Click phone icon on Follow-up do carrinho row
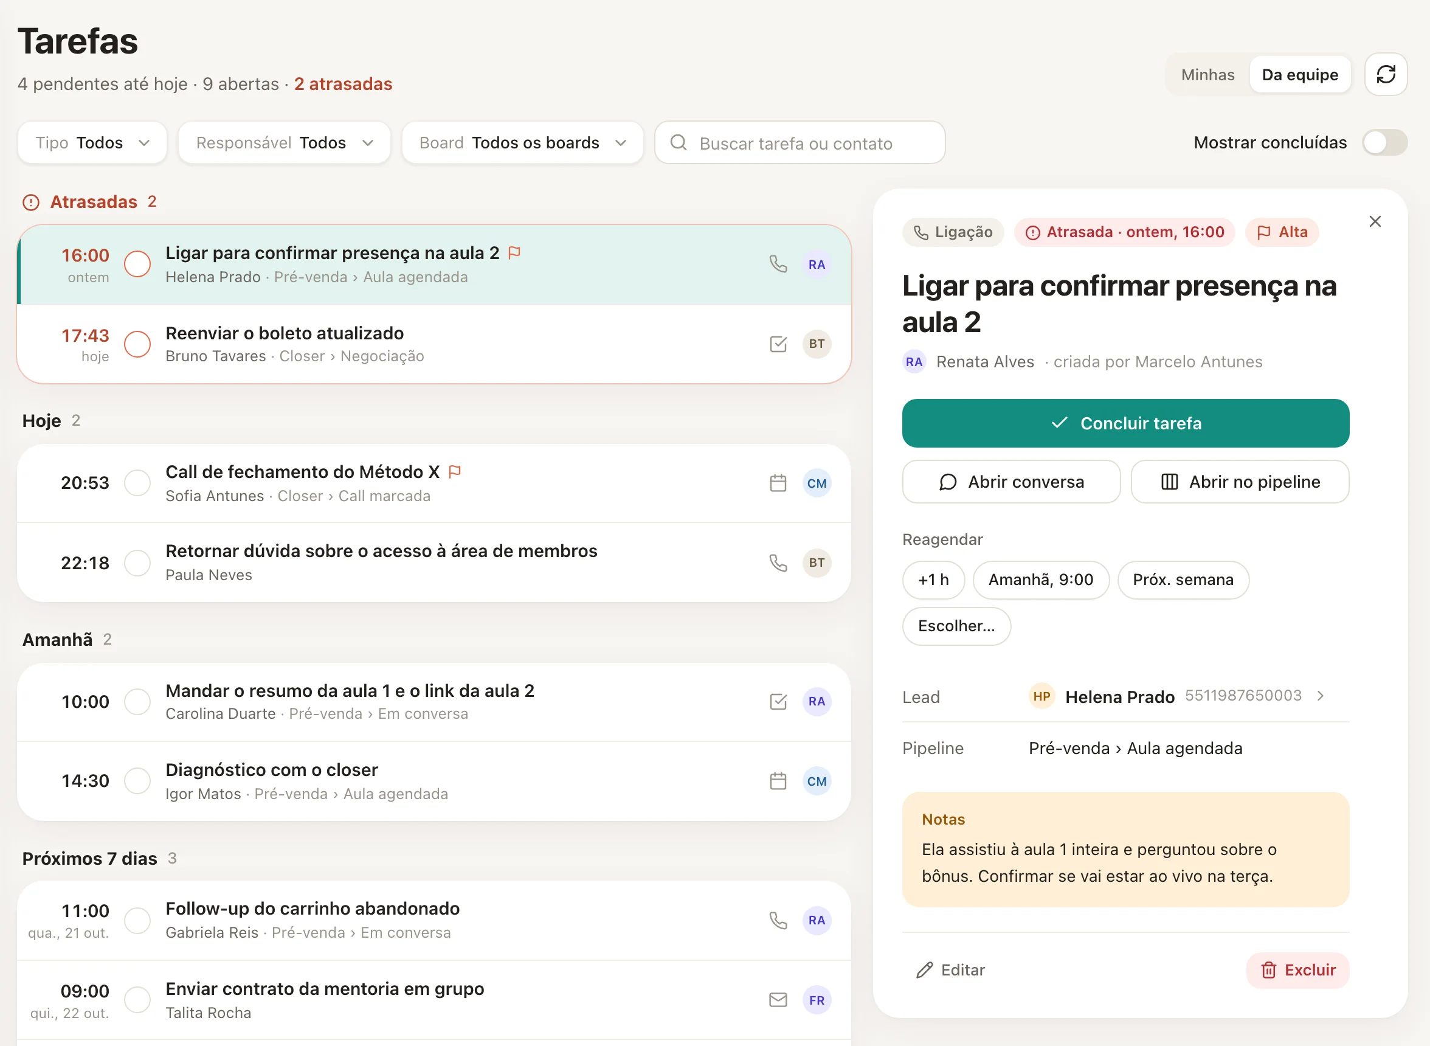1430x1046 pixels. click(x=778, y=921)
